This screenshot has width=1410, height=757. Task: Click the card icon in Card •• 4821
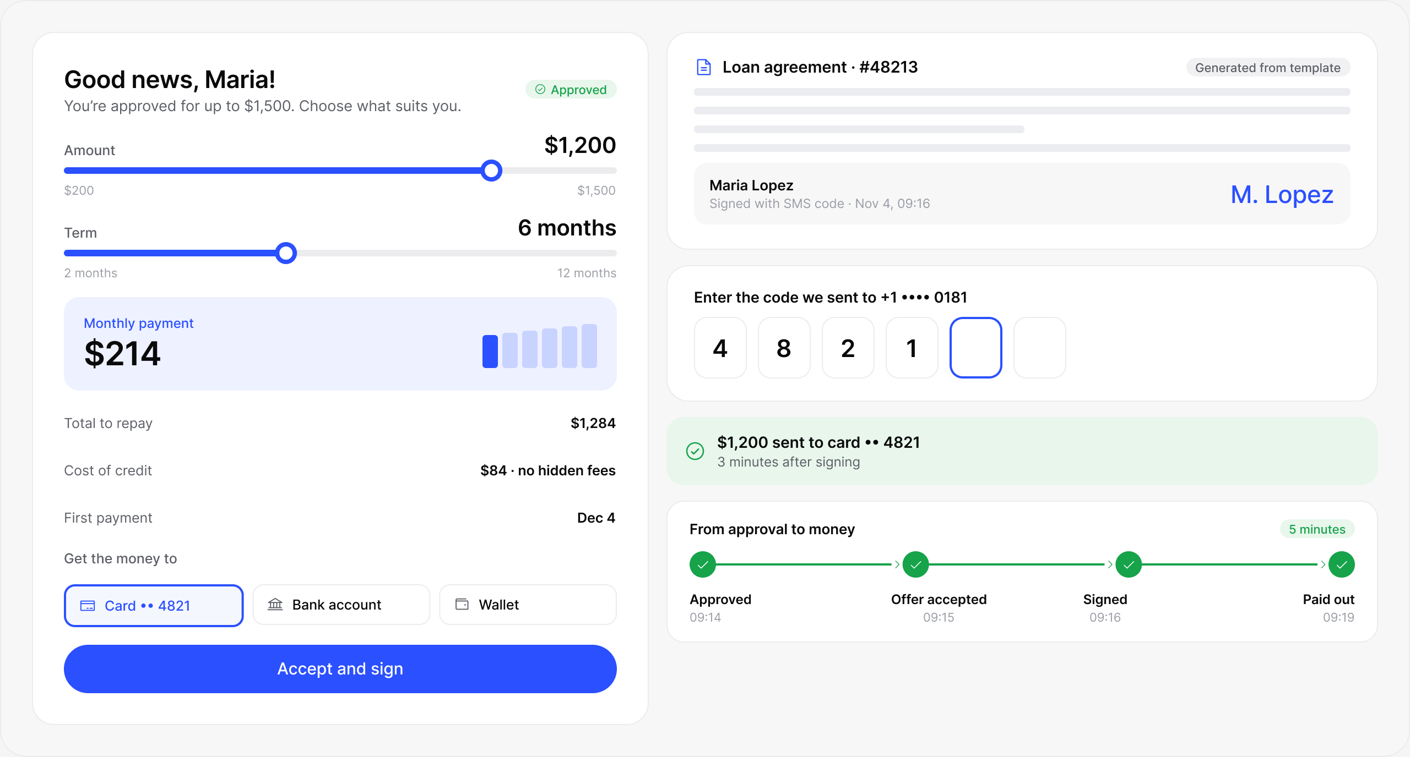pyautogui.click(x=88, y=606)
